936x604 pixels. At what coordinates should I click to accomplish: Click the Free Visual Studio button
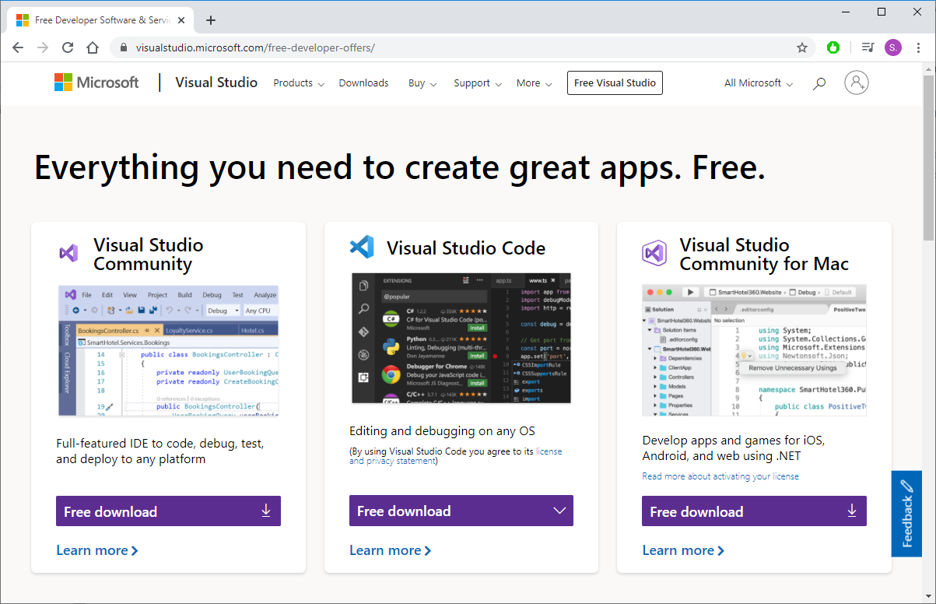click(615, 83)
